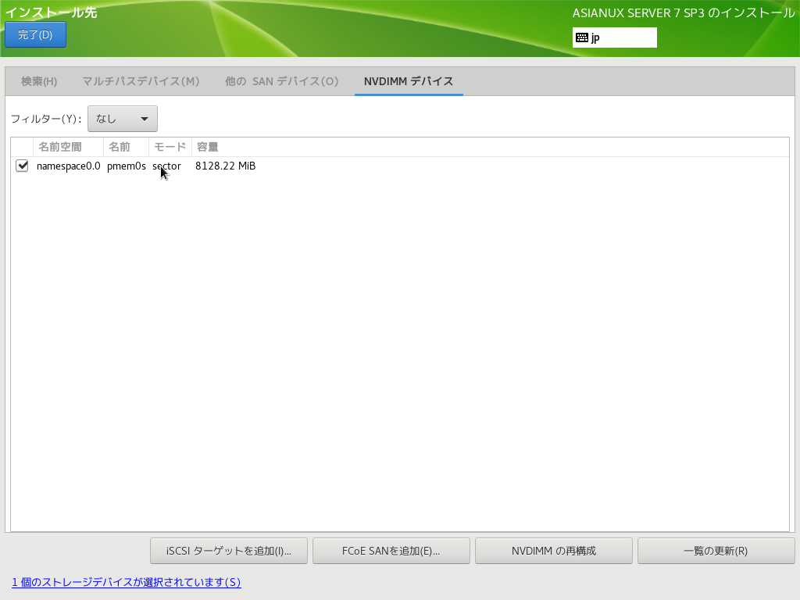Open the selected storage devices link
Viewport: 800px width, 600px height.
[126, 582]
